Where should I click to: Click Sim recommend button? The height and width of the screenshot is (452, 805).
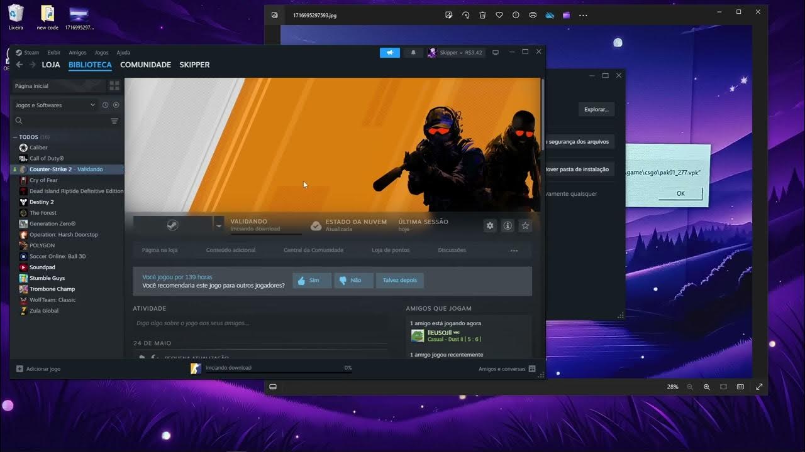(312, 280)
